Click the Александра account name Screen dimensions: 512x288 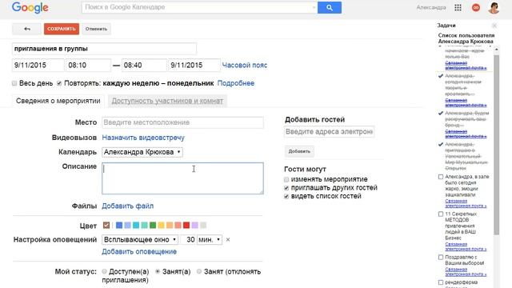pos(431,7)
